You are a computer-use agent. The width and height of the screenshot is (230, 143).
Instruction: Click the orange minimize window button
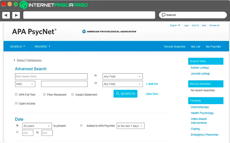(10, 4)
